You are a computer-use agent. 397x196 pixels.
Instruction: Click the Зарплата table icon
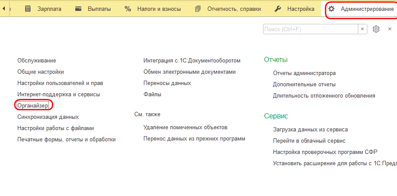(x=28, y=9)
